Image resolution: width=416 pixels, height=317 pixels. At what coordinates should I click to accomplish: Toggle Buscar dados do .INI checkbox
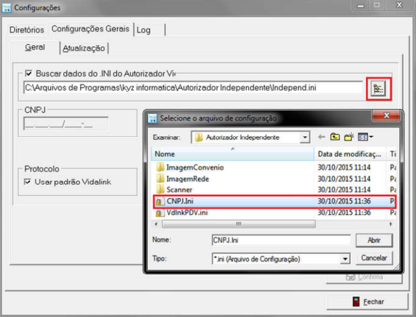pyautogui.click(x=28, y=73)
